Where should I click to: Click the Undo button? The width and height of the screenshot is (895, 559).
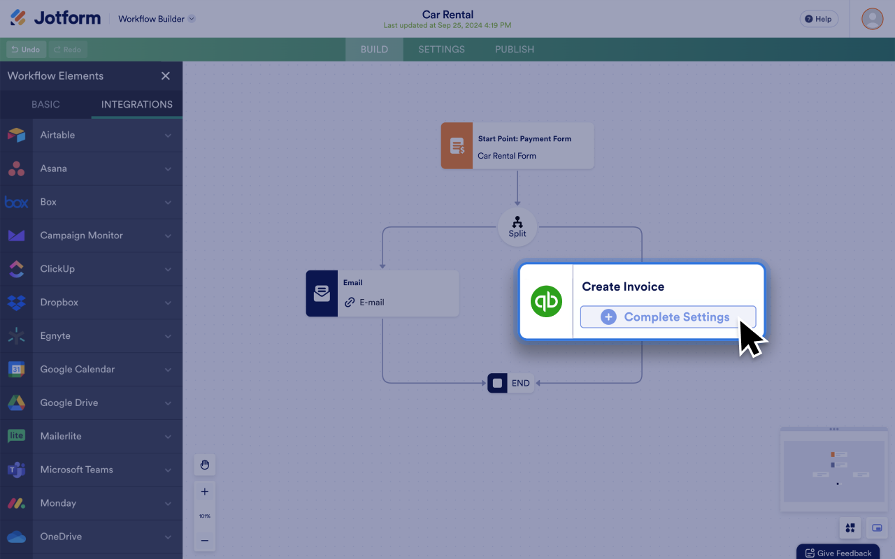coord(26,50)
